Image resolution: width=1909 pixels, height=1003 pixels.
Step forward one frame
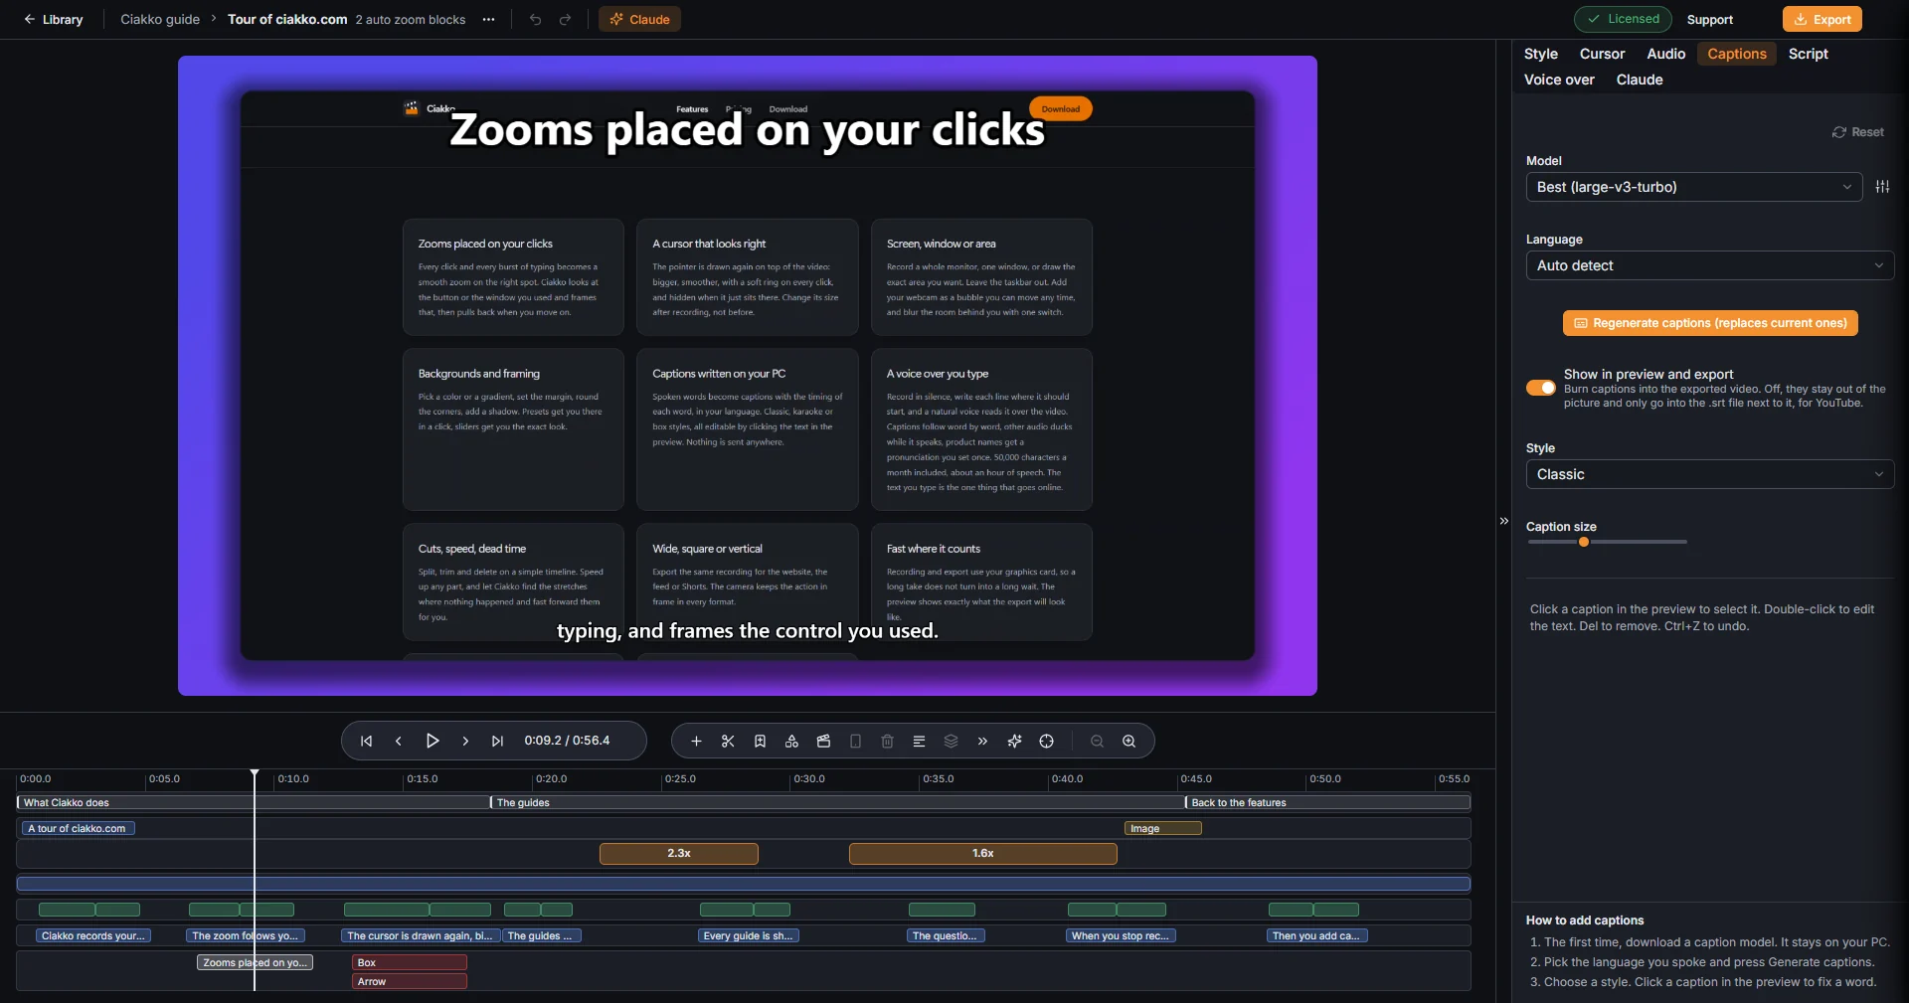[x=465, y=741]
